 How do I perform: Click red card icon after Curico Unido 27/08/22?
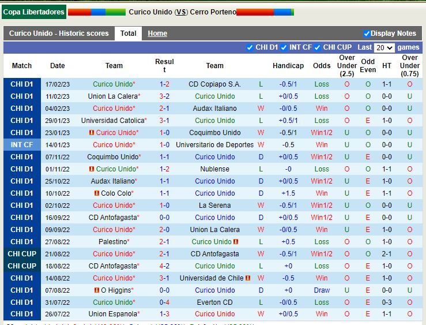pos(236,241)
